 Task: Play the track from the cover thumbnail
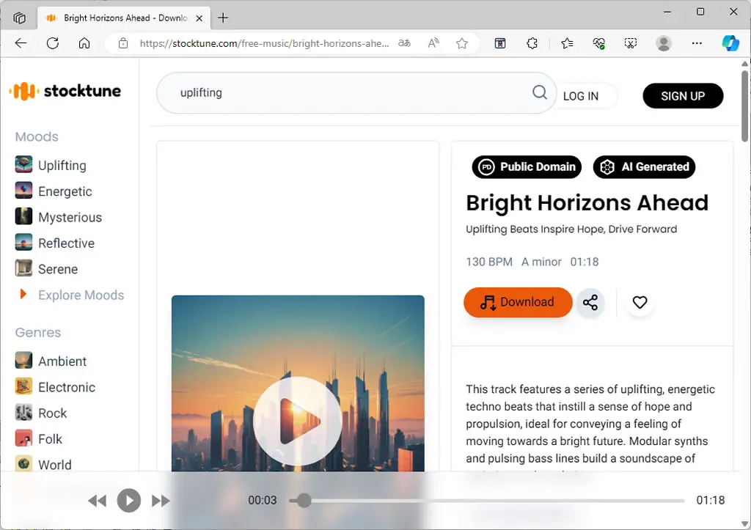tap(298, 420)
